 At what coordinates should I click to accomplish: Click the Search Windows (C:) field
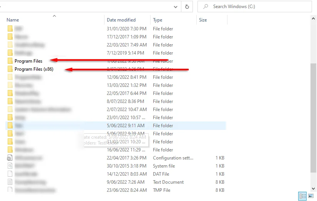(254, 7)
